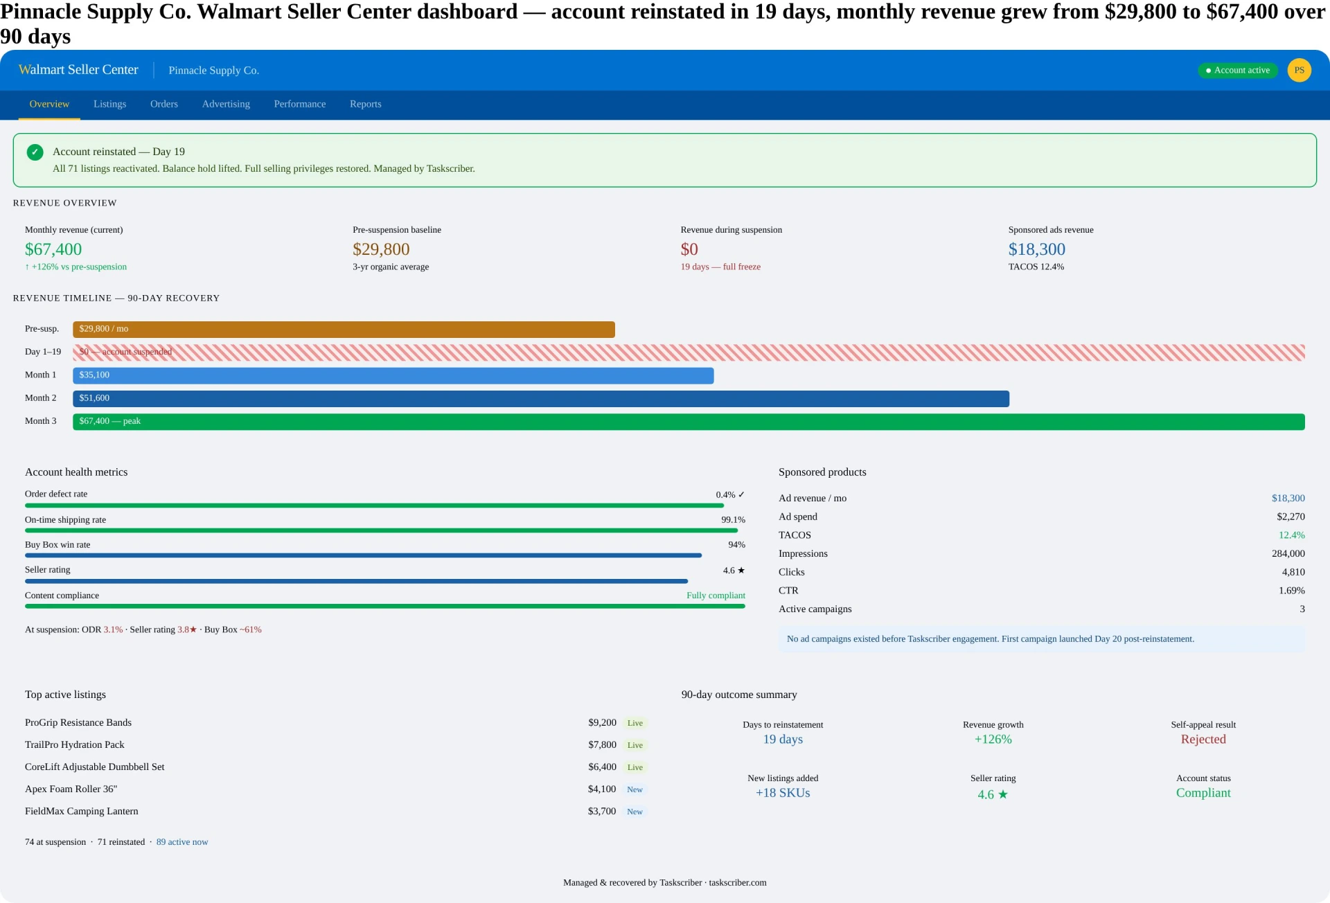1330x903 pixels.
Task: Click the Clicks 4,810 value
Action: pos(1293,572)
